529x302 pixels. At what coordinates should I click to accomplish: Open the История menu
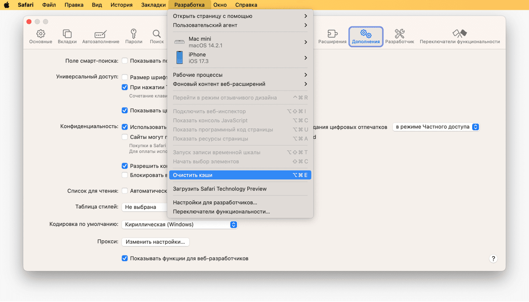(x=121, y=5)
